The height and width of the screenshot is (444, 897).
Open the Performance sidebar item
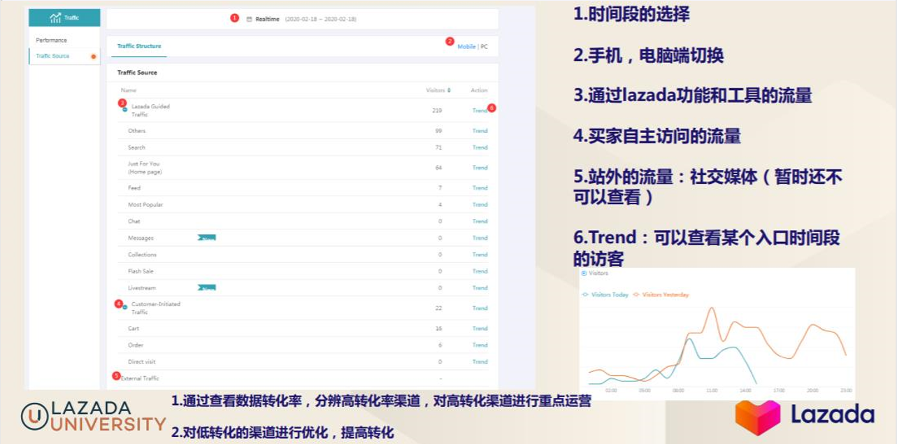point(52,41)
